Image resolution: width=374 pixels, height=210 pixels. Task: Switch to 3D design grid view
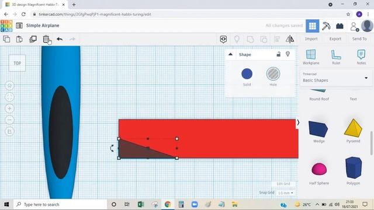[313, 26]
